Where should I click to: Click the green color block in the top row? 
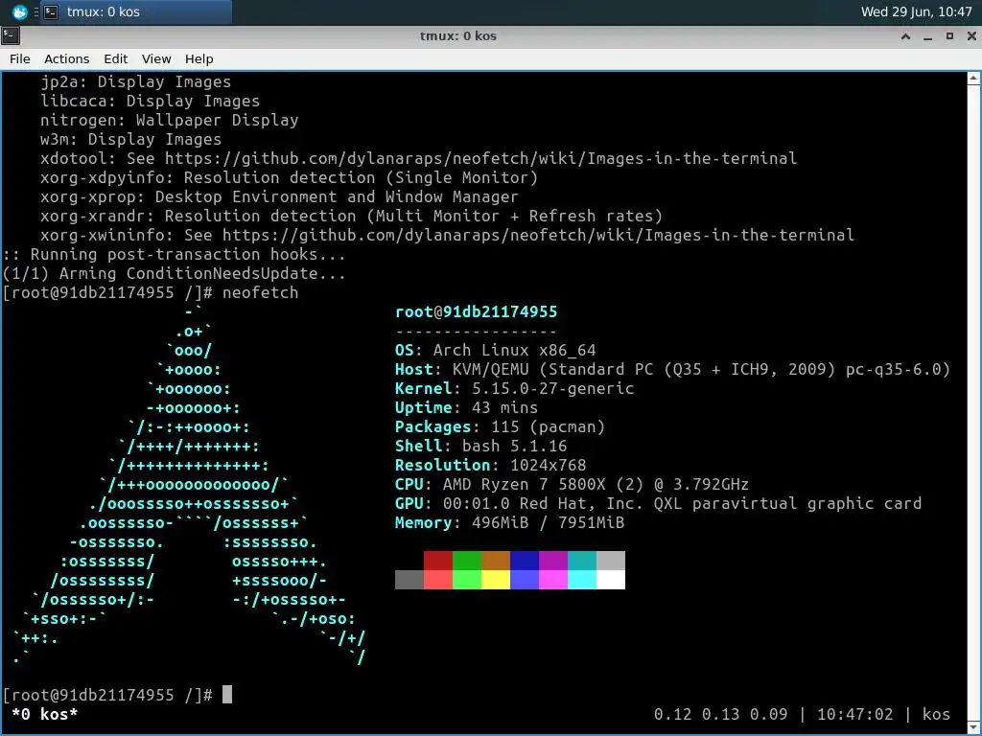(x=467, y=561)
